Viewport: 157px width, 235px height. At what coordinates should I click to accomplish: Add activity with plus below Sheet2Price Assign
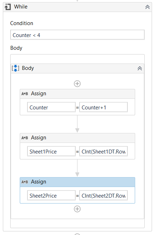coord(77,209)
